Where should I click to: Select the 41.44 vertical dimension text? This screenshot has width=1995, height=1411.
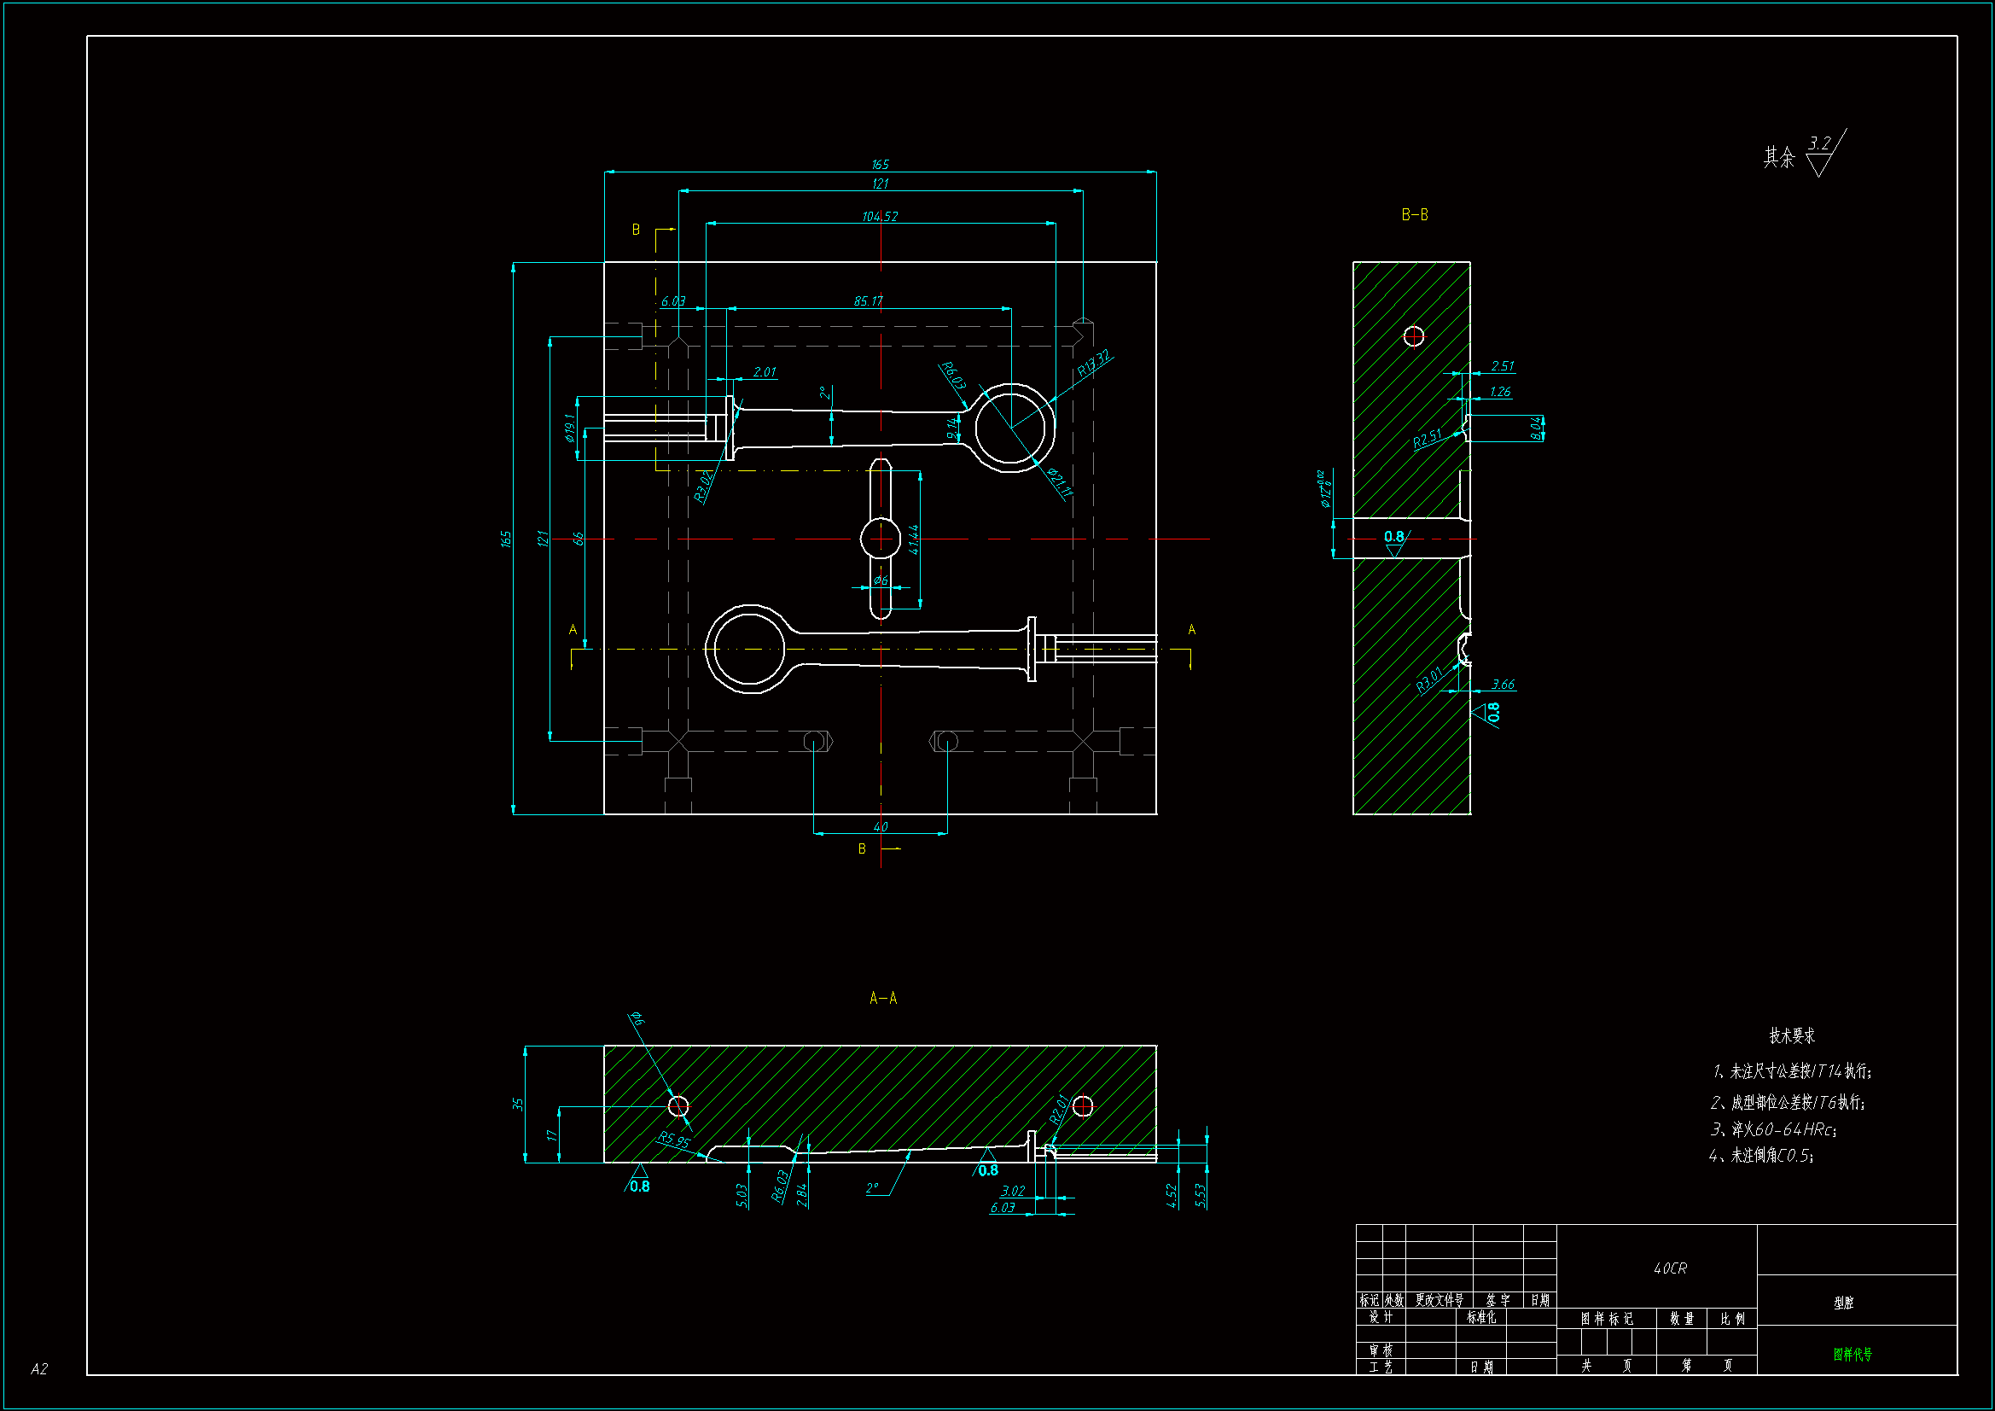click(913, 539)
